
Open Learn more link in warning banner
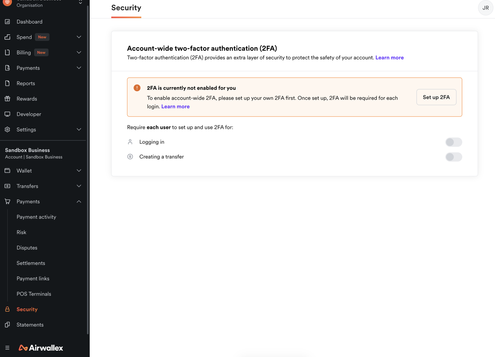[175, 106]
